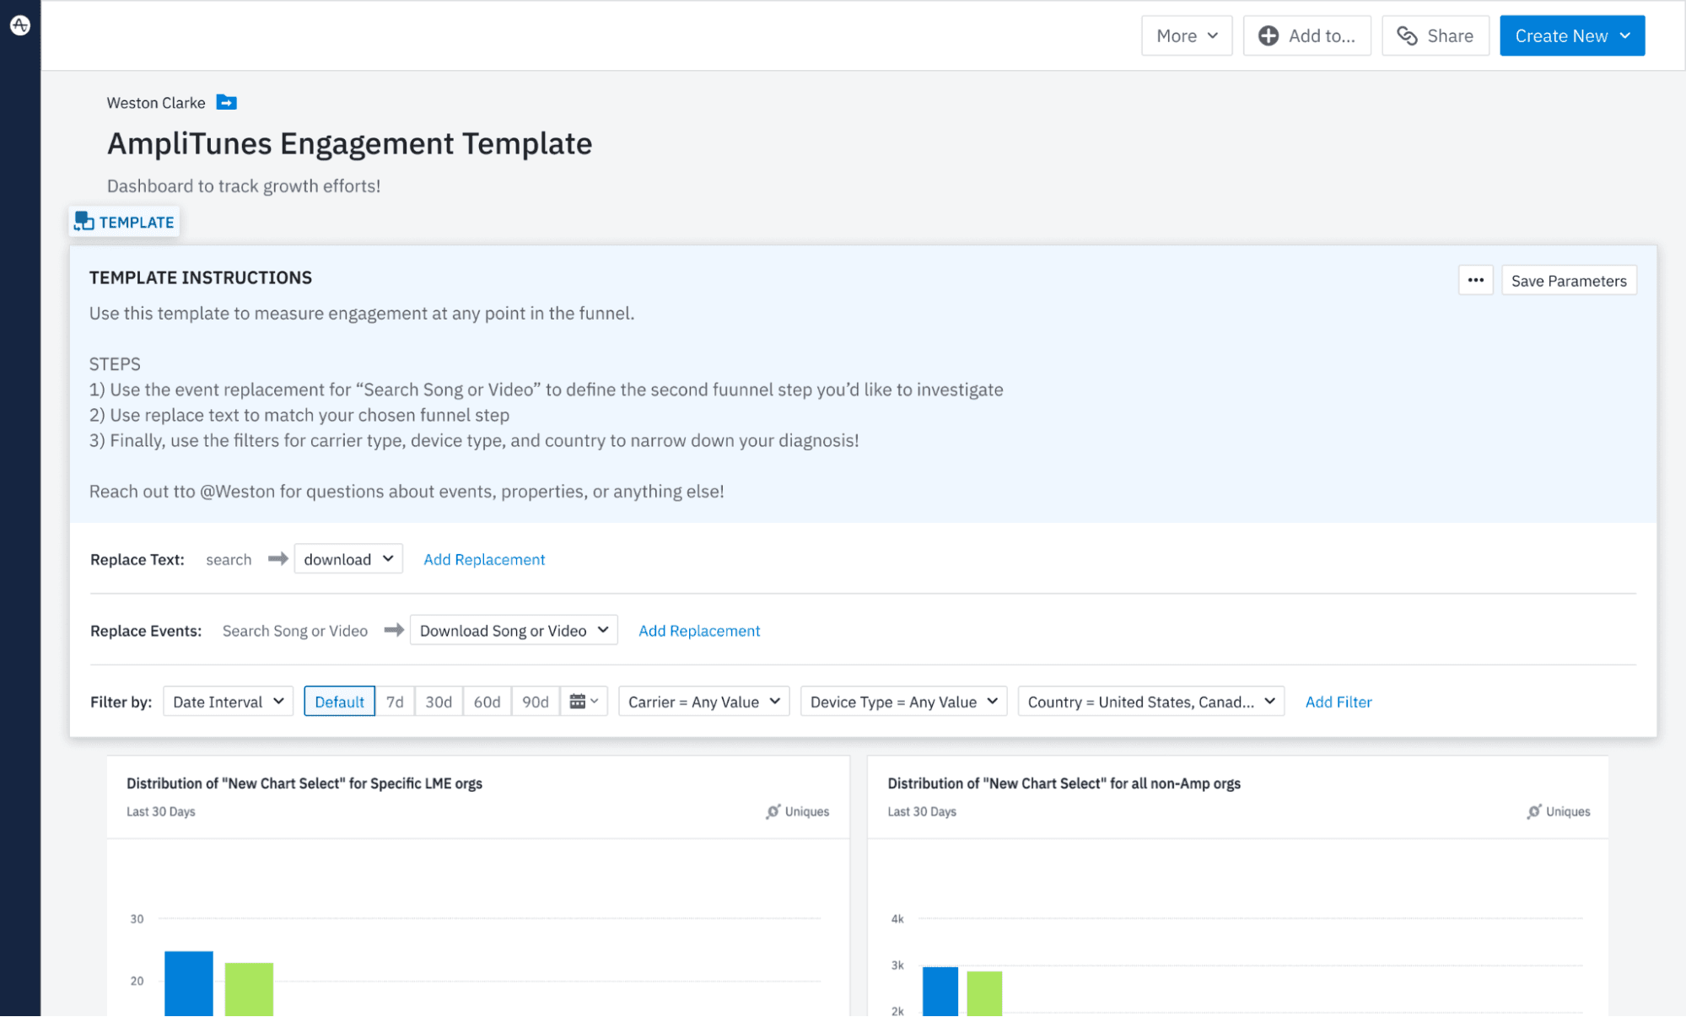The height and width of the screenshot is (1017, 1686).
Task: Open Download Song or Video event dropdown
Action: coord(514,631)
